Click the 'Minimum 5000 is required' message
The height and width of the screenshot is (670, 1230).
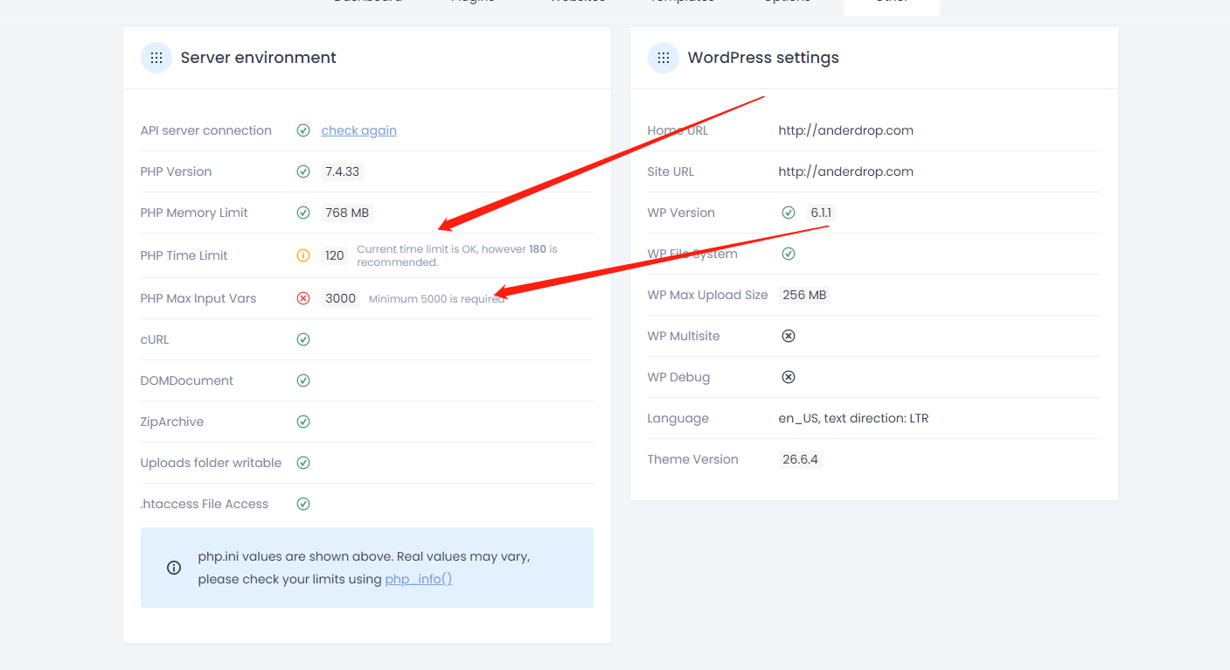[x=436, y=299]
